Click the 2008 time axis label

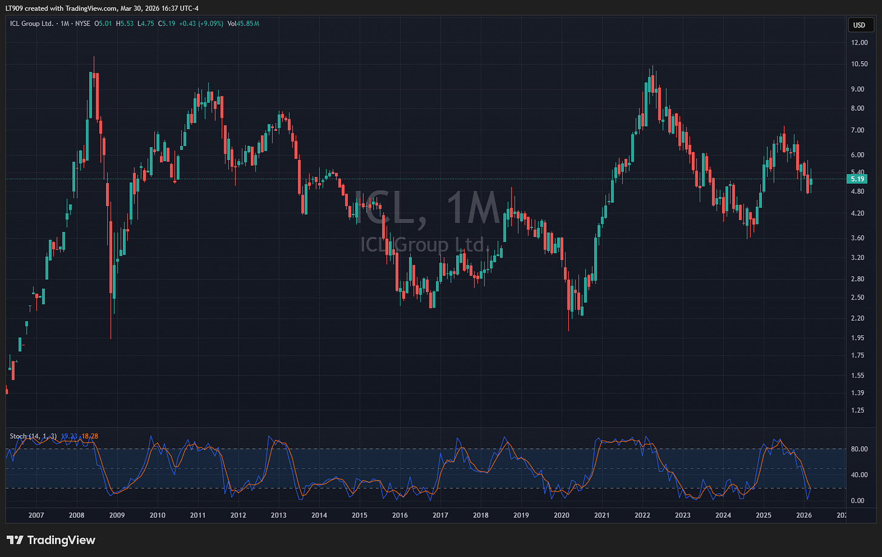tap(76, 516)
